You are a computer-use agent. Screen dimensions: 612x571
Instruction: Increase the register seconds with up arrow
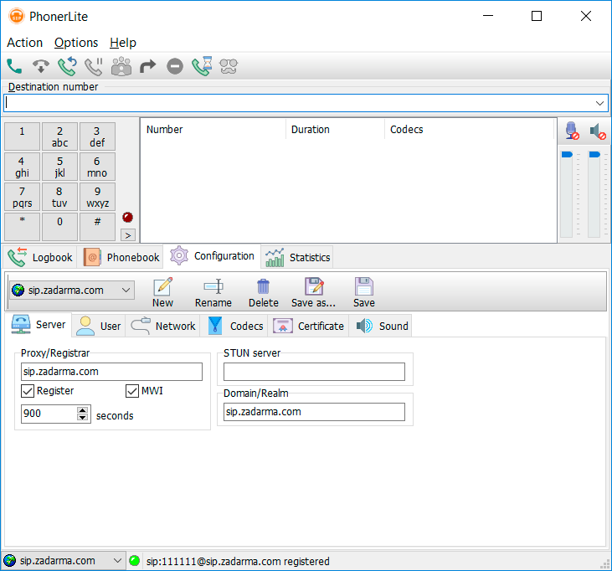coord(82,409)
